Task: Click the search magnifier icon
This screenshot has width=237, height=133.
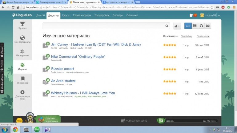Action: coord(167,26)
